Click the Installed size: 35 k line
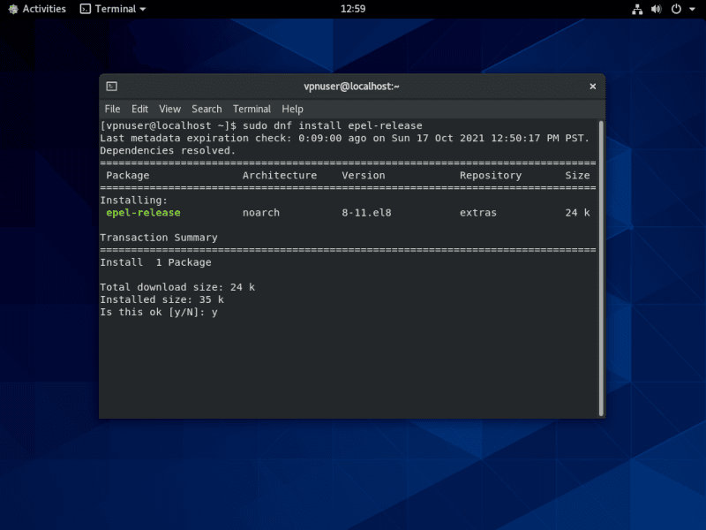This screenshot has height=530, width=706. coord(161,299)
